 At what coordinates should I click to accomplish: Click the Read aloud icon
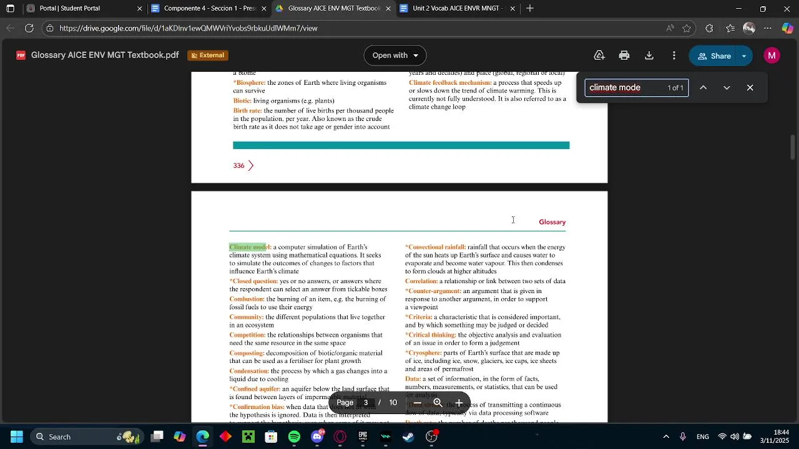point(670,28)
